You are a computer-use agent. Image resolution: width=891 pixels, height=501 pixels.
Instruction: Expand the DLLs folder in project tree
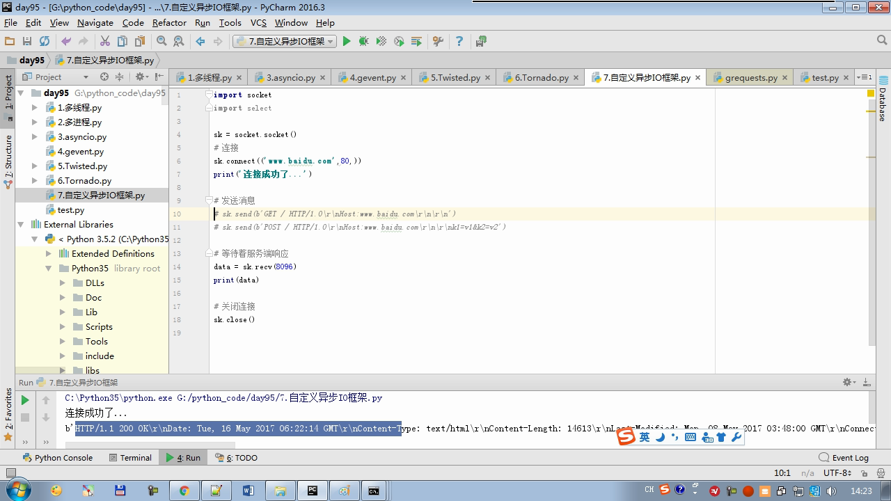tap(63, 283)
